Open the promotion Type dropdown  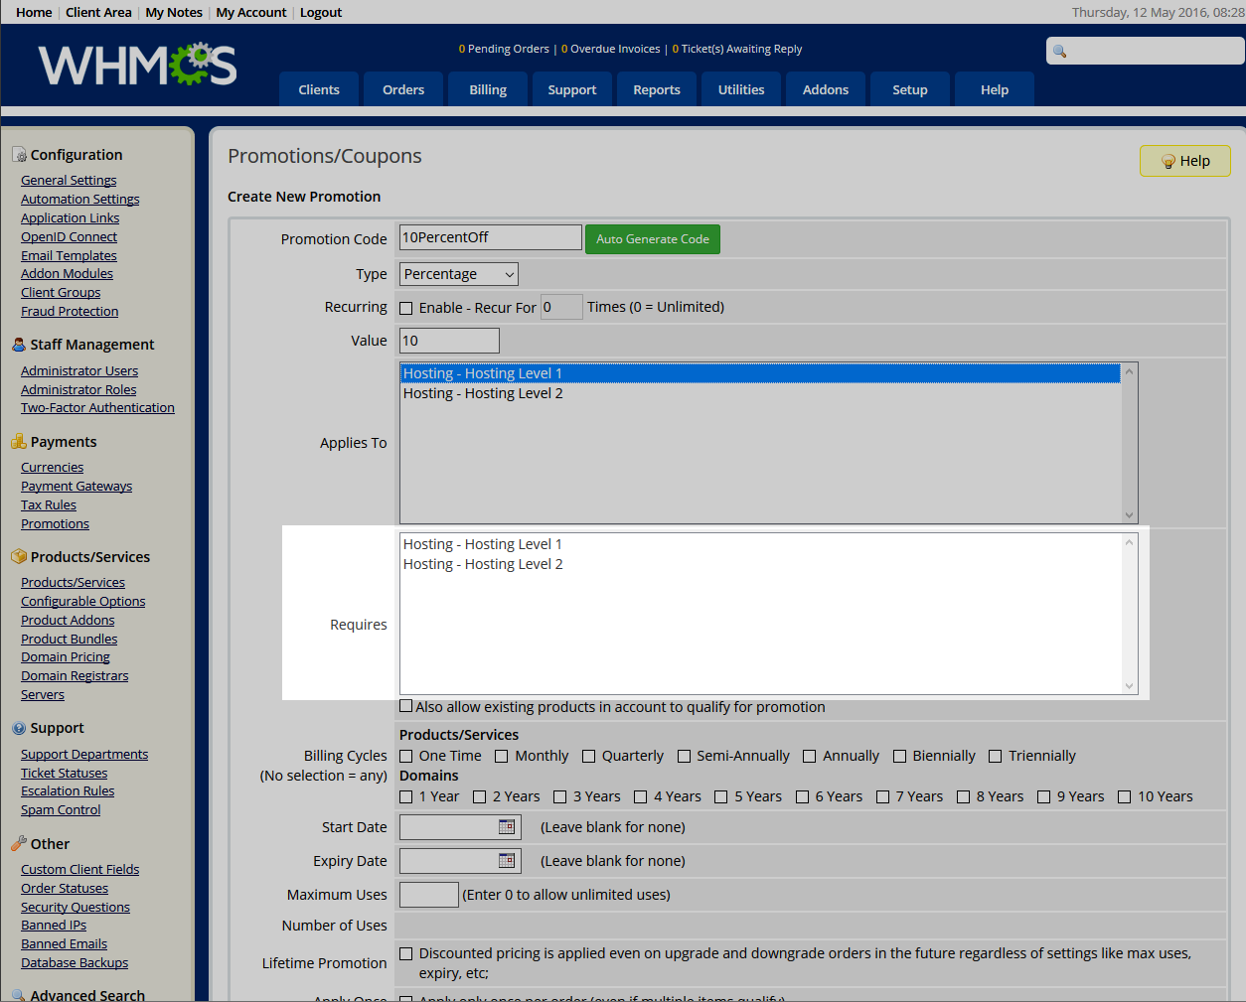click(458, 274)
